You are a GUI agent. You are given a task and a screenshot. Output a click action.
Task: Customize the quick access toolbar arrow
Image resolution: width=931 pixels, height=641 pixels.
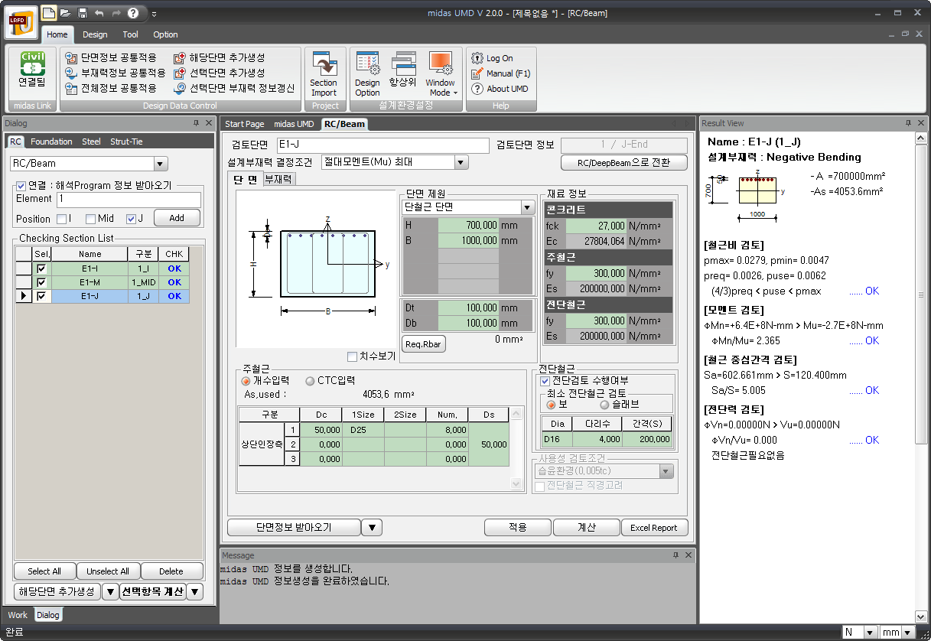[154, 14]
